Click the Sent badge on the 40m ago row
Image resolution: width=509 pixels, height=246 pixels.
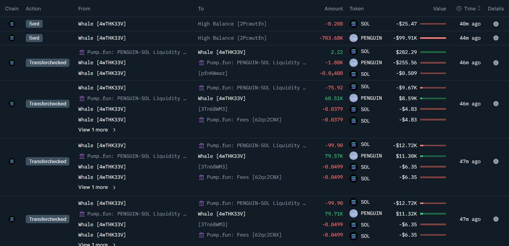(34, 24)
